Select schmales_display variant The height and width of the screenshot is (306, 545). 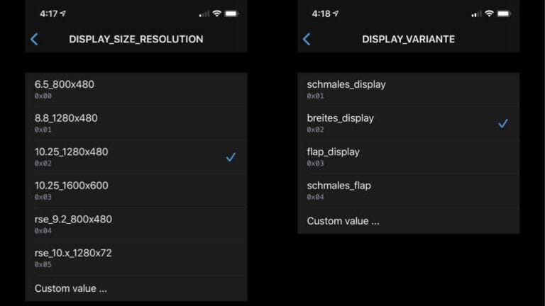(x=407, y=89)
